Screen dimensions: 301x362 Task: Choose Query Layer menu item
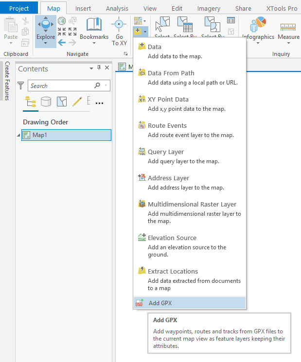[x=190, y=156]
